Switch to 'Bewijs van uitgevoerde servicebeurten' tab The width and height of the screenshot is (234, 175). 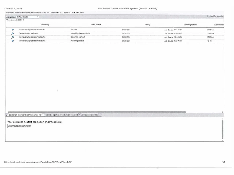[x=25, y=115]
